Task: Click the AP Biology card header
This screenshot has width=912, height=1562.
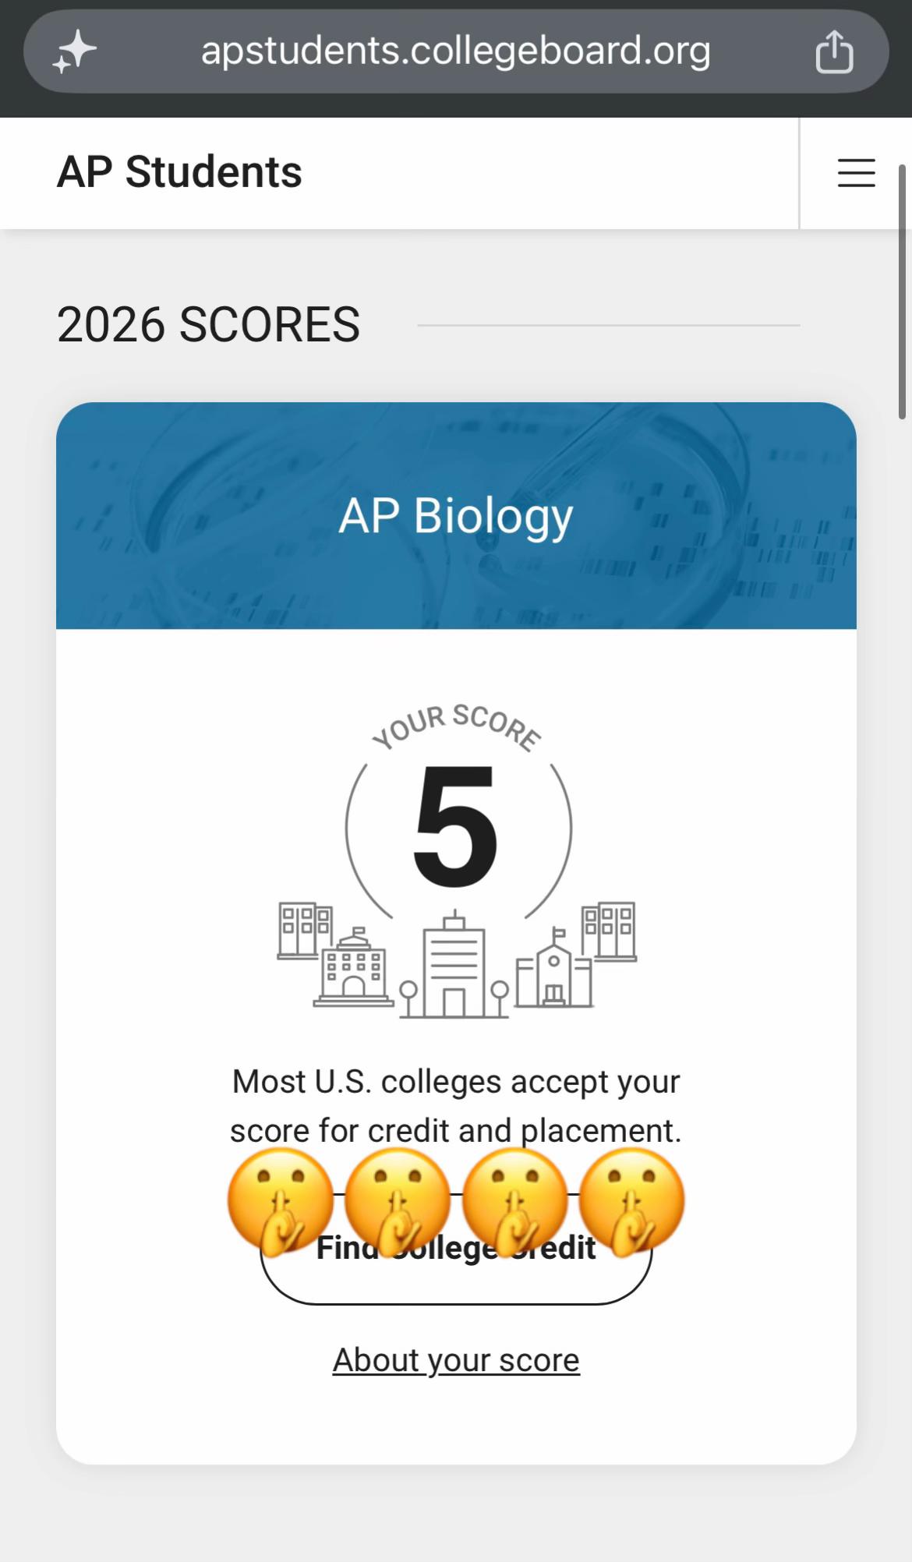Action: (x=456, y=515)
